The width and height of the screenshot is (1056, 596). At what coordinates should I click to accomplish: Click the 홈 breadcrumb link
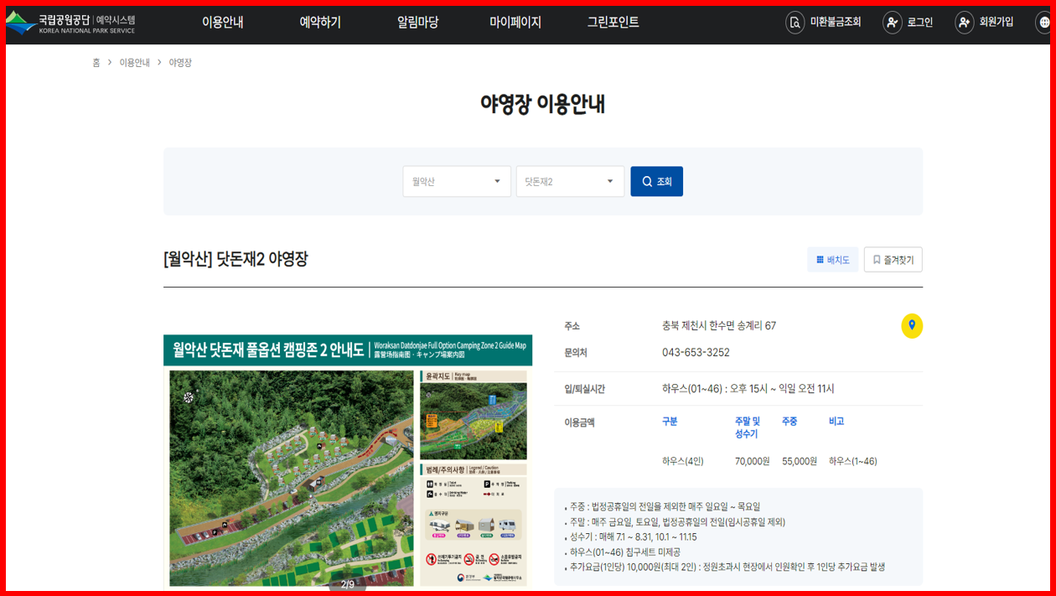[96, 62]
